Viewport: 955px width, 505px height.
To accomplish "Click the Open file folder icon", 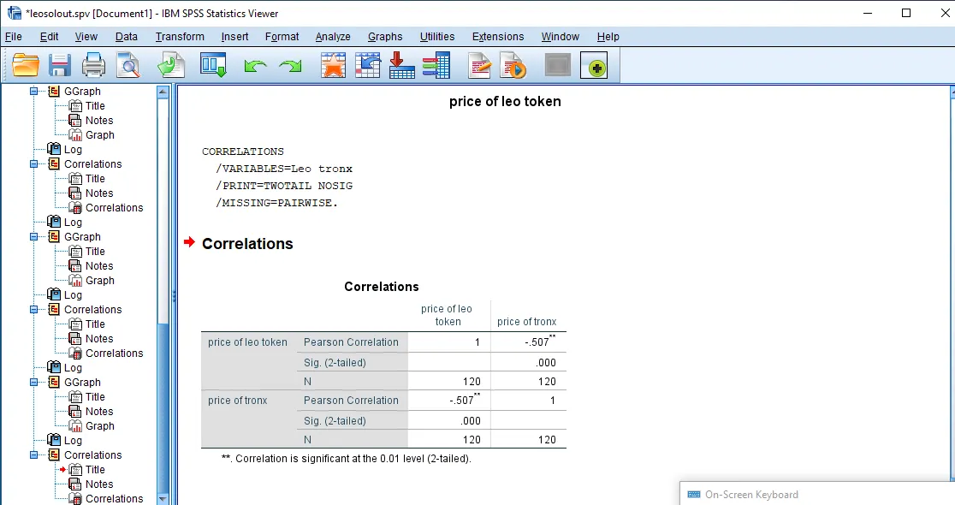I will (26, 65).
